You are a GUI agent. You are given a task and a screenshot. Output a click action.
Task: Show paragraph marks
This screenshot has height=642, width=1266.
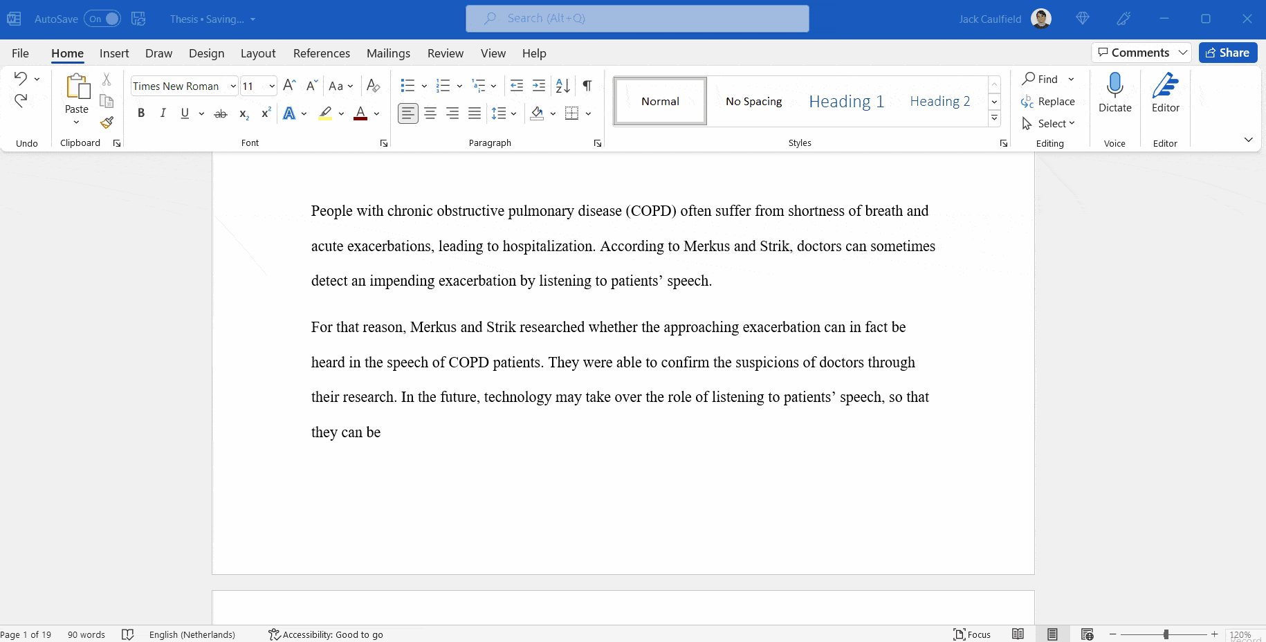coord(587,86)
